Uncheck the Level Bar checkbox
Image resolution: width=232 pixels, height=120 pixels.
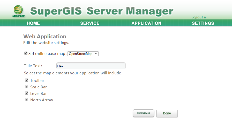coord(27,93)
